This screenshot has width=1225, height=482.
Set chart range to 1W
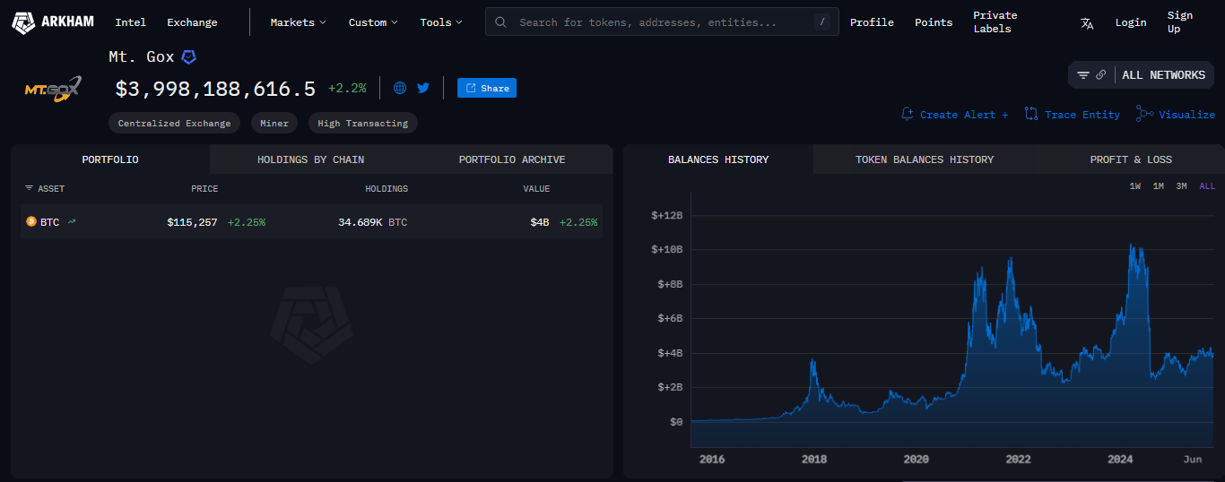click(1135, 186)
